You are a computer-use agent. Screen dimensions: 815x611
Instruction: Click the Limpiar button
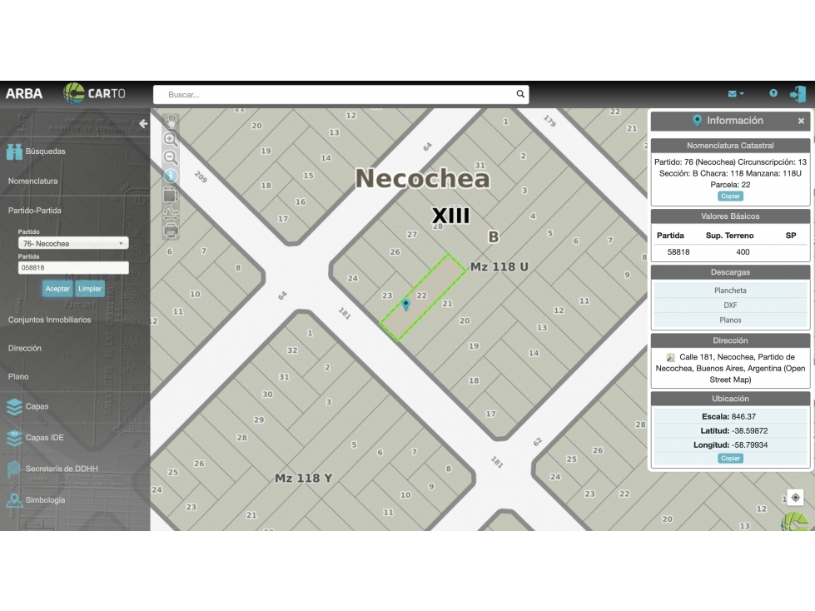click(90, 289)
